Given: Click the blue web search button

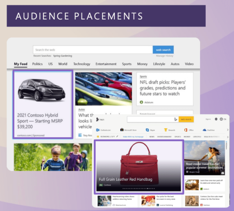Looking at the screenshot, I should tap(163, 50).
